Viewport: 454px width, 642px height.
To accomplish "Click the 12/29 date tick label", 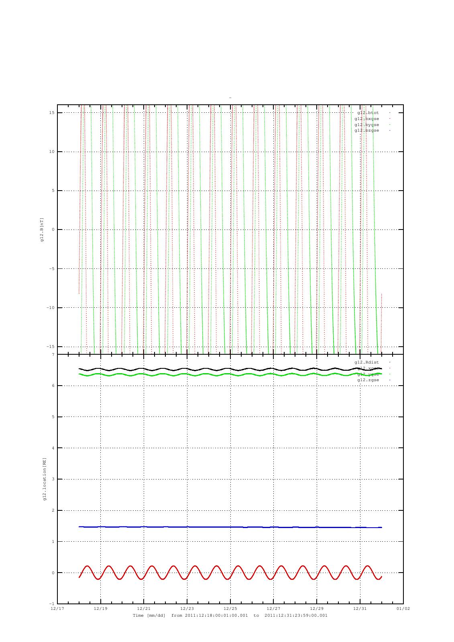I will 317,609.
